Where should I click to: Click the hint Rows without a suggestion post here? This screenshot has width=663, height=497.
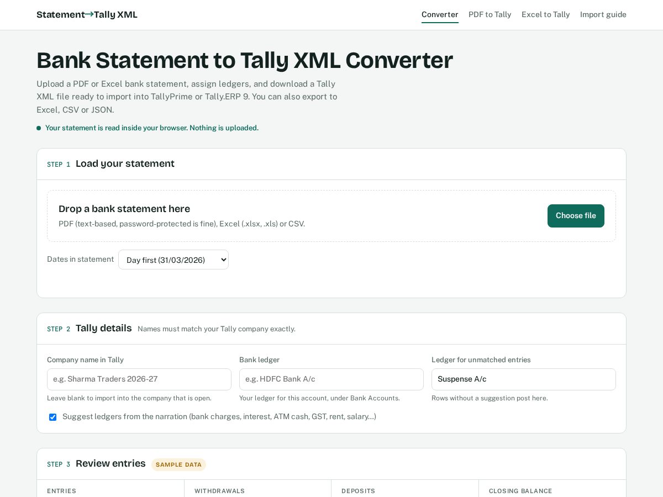tap(490, 398)
